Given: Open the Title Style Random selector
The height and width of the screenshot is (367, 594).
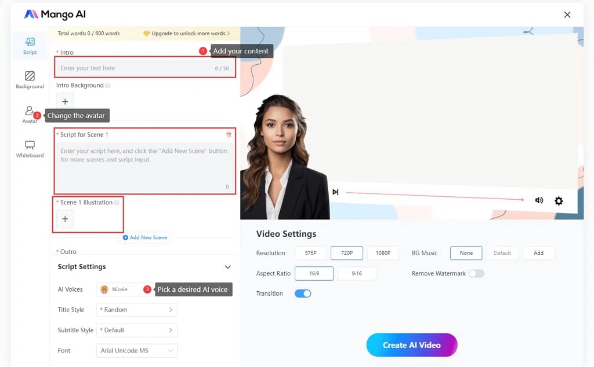Looking at the screenshot, I should 137,310.
